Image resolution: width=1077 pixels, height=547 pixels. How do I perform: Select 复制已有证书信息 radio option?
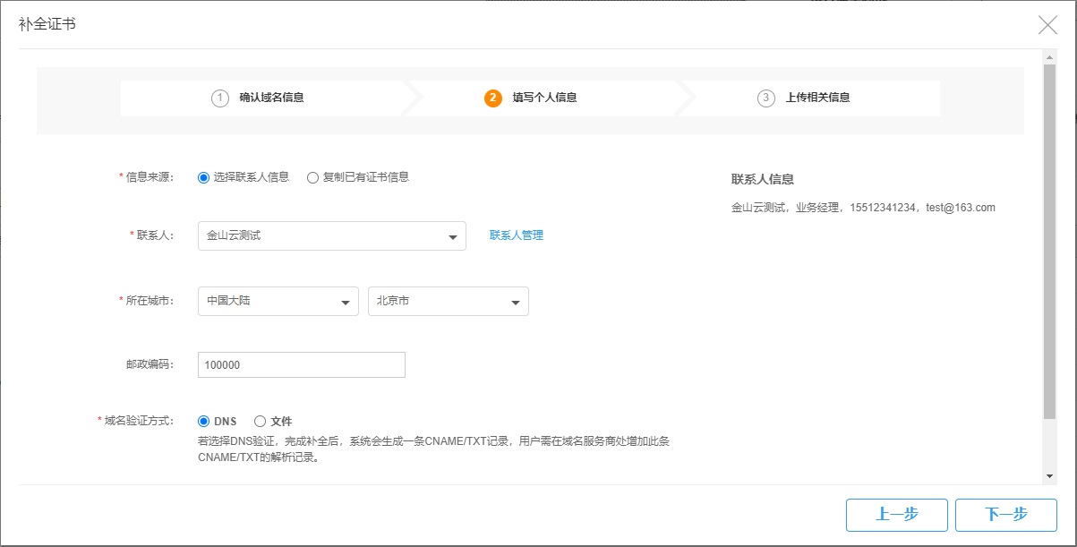pyautogui.click(x=312, y=177)
